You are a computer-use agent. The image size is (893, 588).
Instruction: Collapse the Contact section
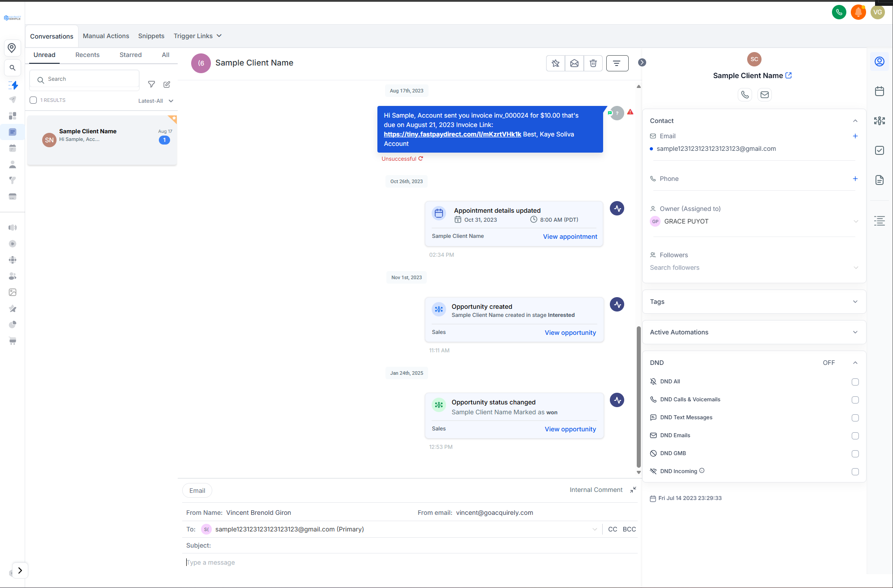click(x=855, y=121)
